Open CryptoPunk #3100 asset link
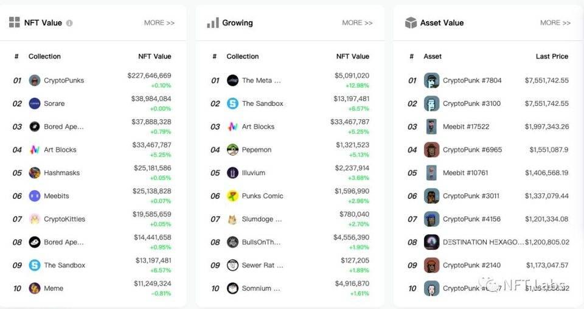Screen dimensions: 584x309 (x=471, y=103)
